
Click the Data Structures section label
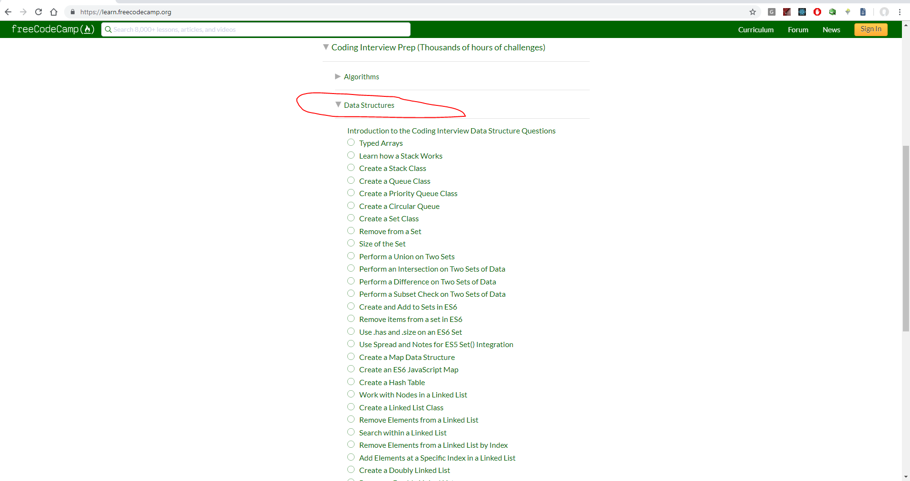pos(369,105)
